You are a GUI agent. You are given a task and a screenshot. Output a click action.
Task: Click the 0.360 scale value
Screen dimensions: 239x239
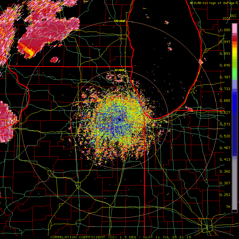point(225,172)
